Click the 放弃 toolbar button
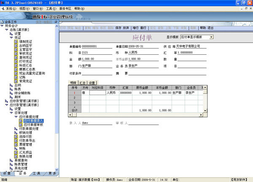Screen dimensions: 253x182 (126, 28)
